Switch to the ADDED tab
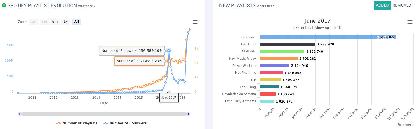Viewport: 419px width, 129px height. point(382,5)
